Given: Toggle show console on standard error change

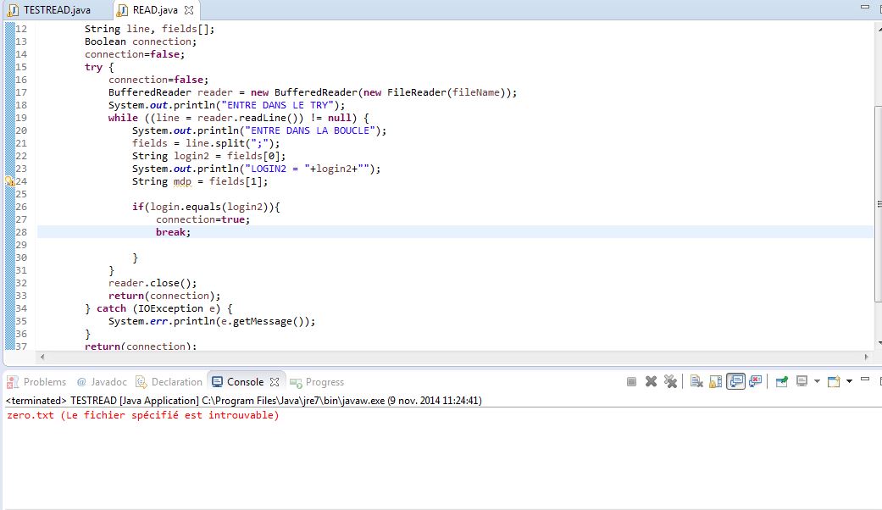Looking at the screenshot, I should [x=755, y=382].
